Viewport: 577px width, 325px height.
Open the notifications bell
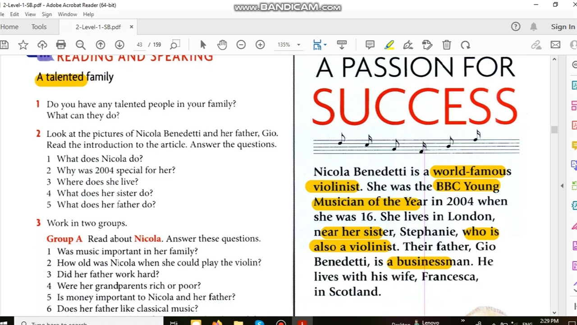(x=534, y=27)
